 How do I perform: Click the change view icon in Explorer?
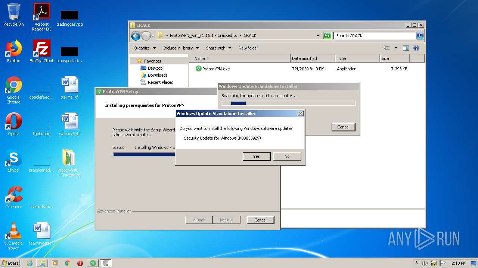[x=387, y=48]
